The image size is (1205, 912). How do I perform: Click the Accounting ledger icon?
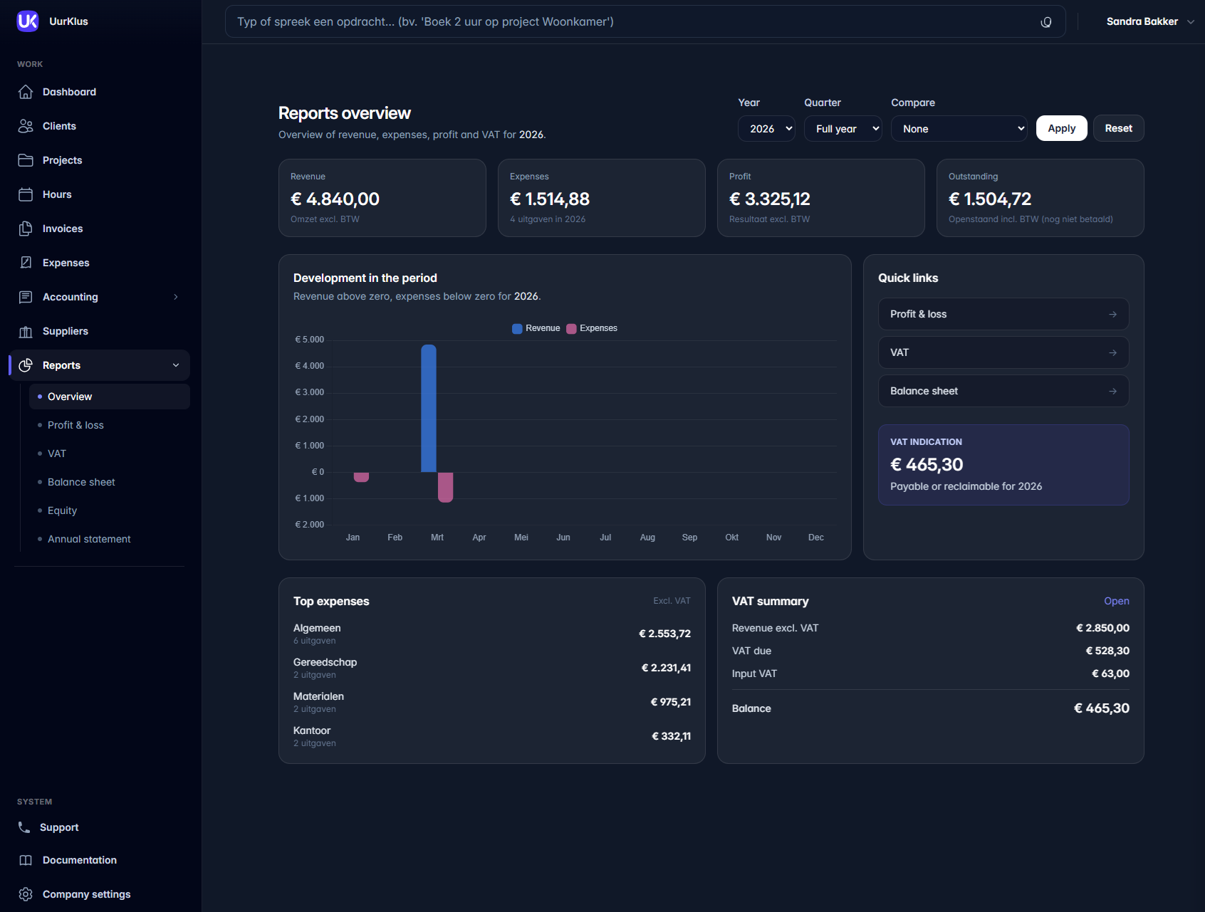coord(26,297)
